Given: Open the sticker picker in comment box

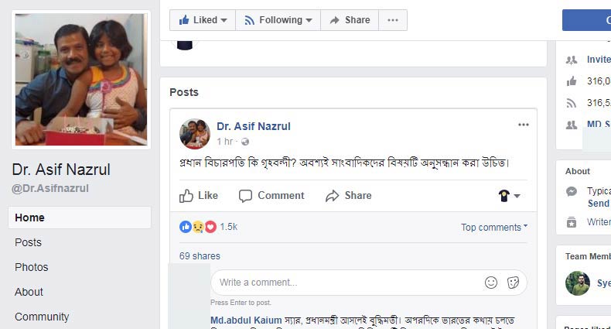Looking at the screenshot, I should pos(513,283).
